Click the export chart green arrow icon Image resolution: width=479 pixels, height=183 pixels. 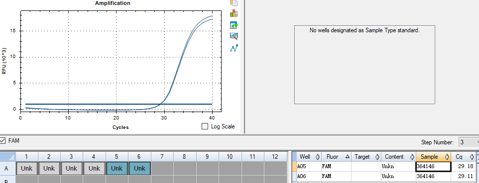pyautogui.click(x=234, y=25)
